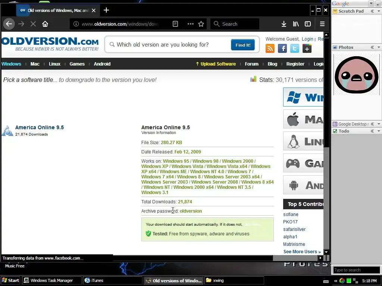Open the Windows category banner in sidebar

tap(303, 97)
